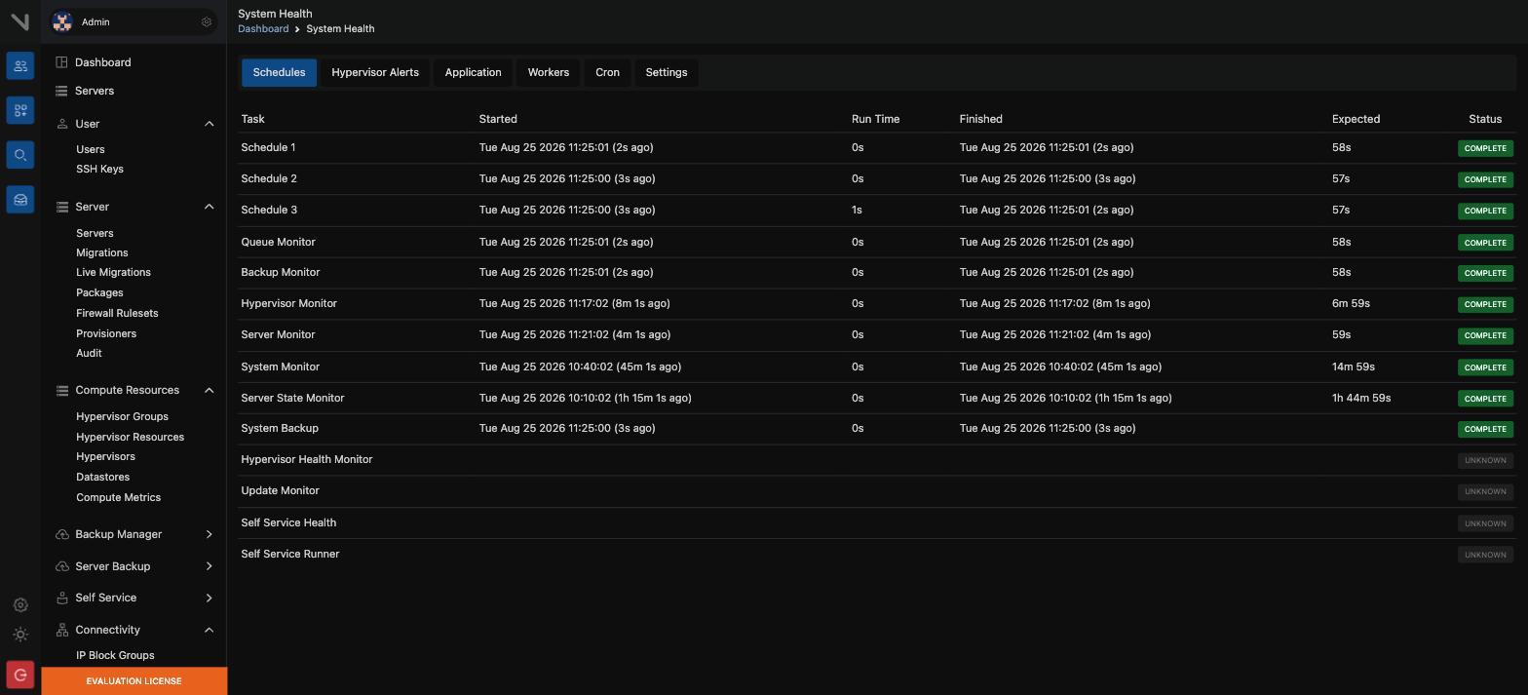Click the inbox tray icon in left rail
The width and height of the screenshot is (1528, 695).
click(x=20, y=200)
